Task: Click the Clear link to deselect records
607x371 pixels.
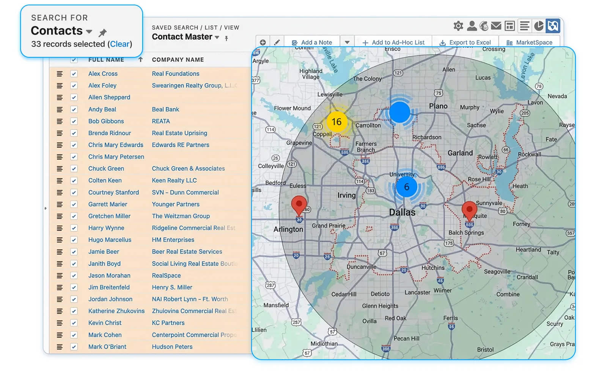Action: [x=120, y=44]
